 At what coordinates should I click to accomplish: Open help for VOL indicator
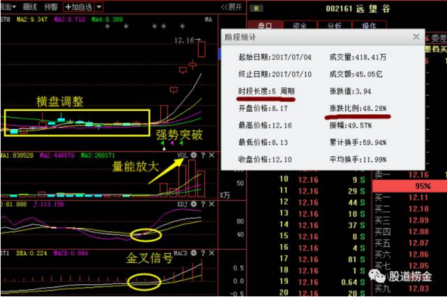click(x=202, y=155)
